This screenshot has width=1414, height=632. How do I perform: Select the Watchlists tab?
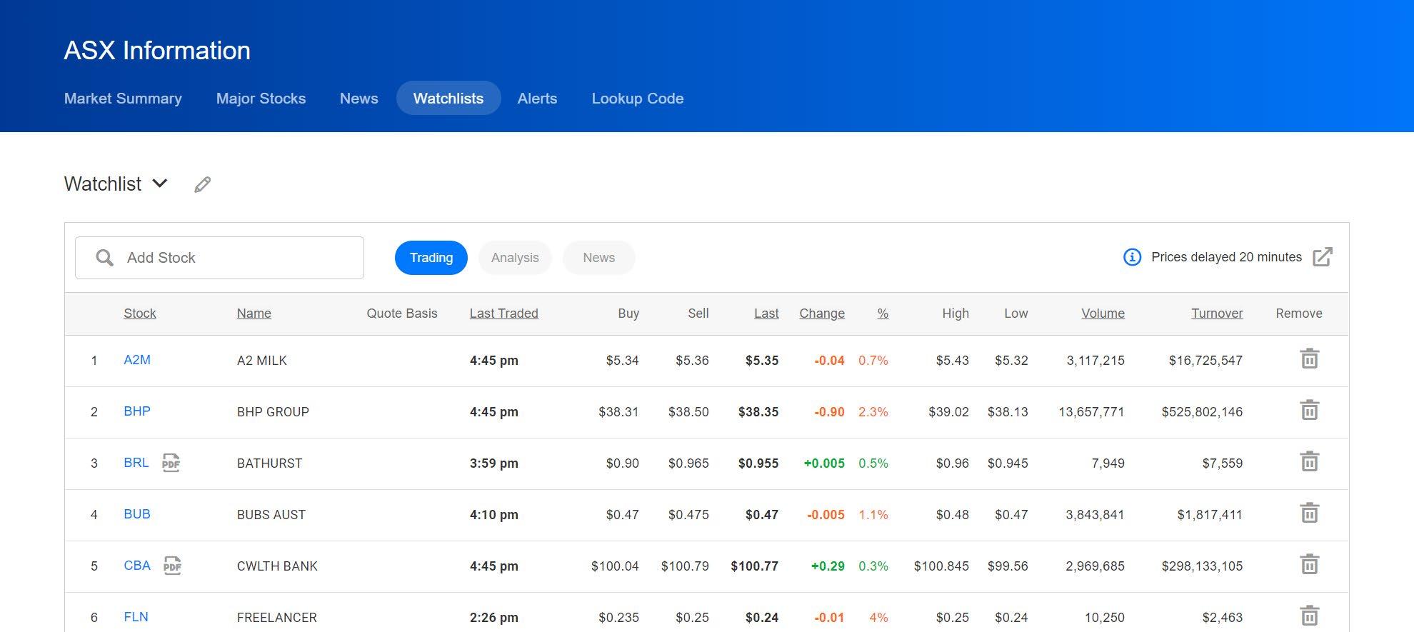point(448,98)
